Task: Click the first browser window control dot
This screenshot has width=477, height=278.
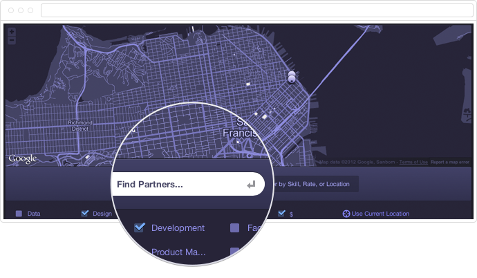Action: [x=11, y=10]
